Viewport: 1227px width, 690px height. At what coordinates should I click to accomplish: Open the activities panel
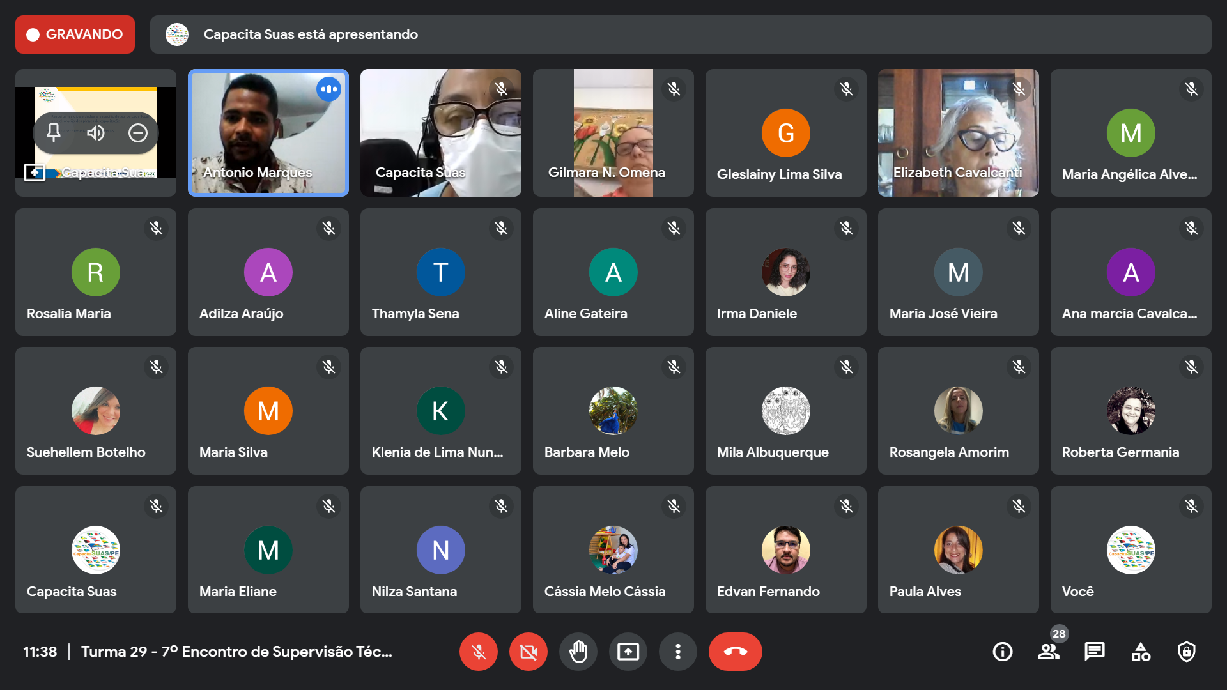(1141, 652)
